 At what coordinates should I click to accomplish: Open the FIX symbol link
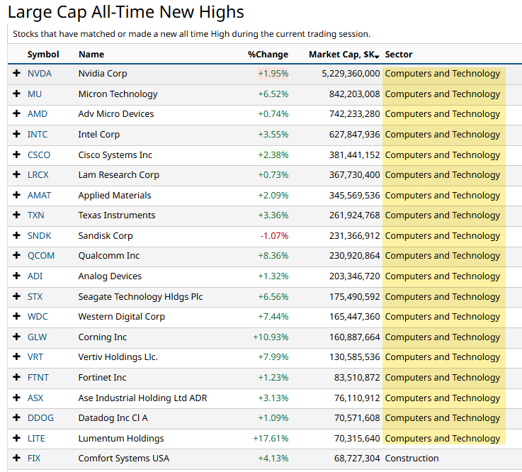coord(34,458)
